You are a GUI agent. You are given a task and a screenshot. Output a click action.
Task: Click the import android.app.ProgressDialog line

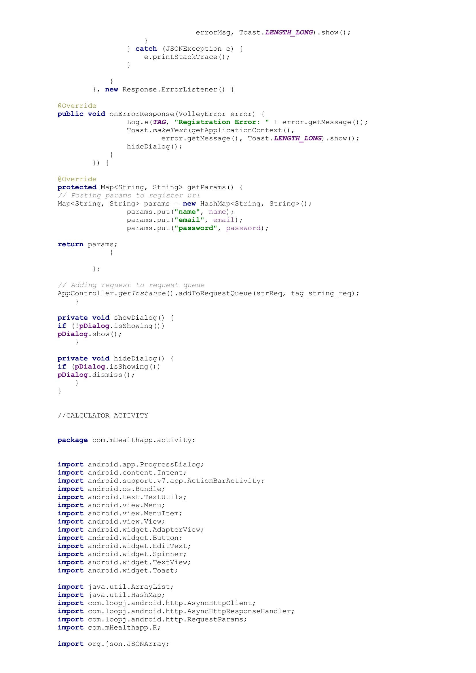tap(130, 465)
